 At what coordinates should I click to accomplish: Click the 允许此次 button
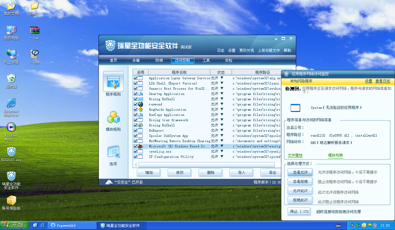point(300,191)
